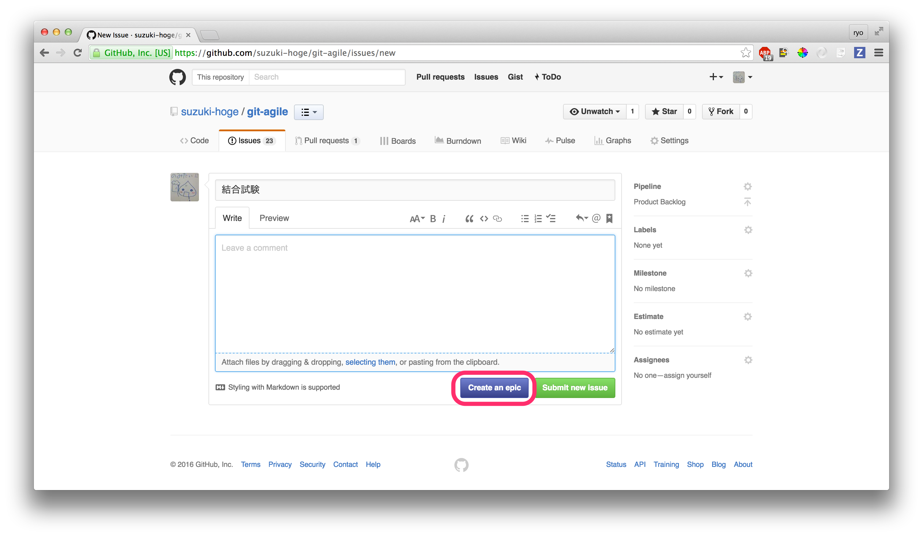Insert code using the code icon
The width and height of the screenshot is (923, 537).
484,218
